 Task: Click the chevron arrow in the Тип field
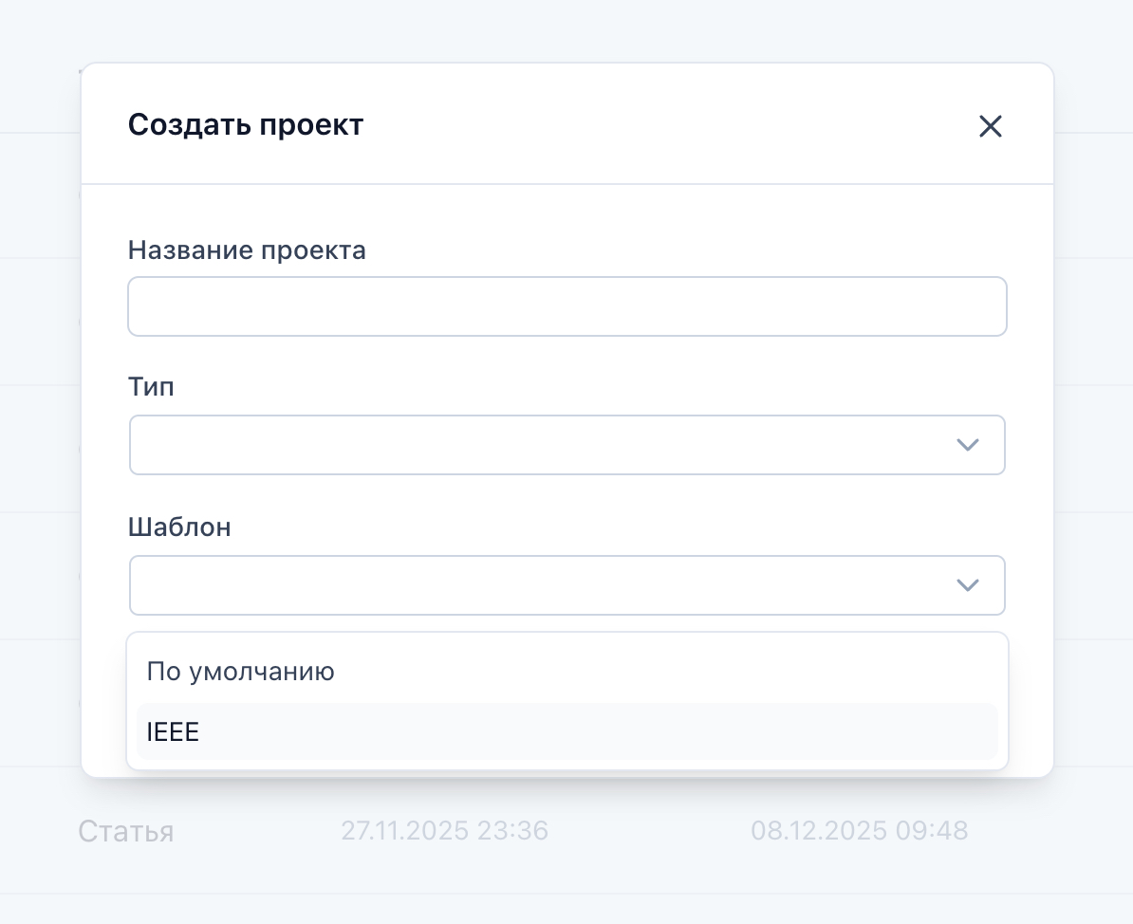click(967, 445)
